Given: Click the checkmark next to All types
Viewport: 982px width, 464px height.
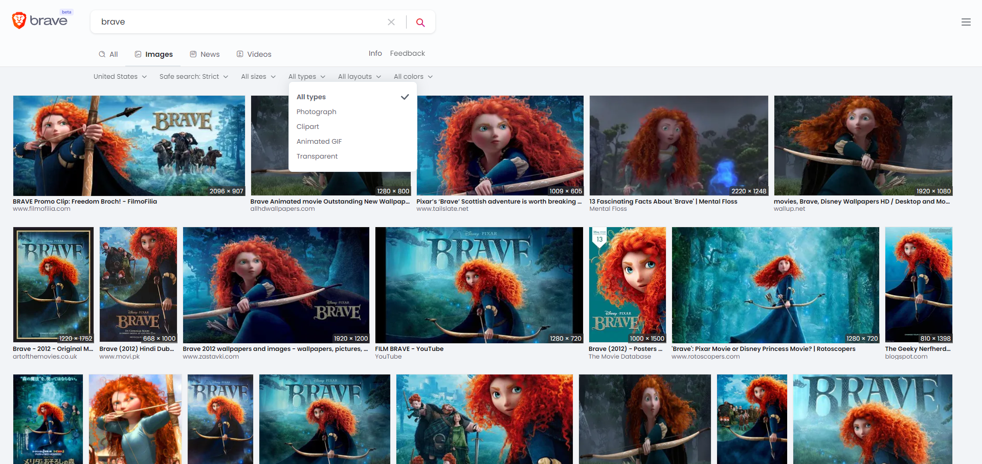Looking at the screenshot, I should pos(405,97).
